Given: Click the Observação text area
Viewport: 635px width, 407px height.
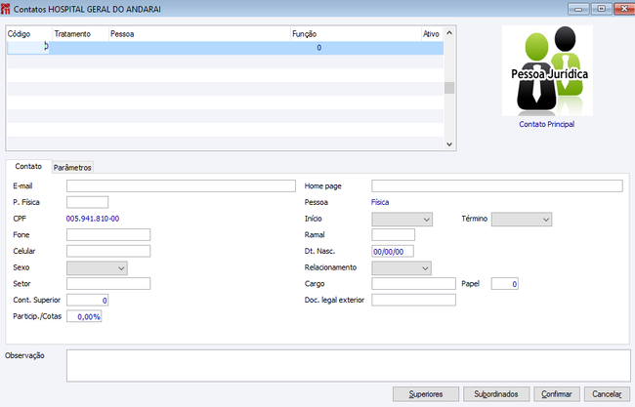Looking at the screenshot, I should coord(349,366).
